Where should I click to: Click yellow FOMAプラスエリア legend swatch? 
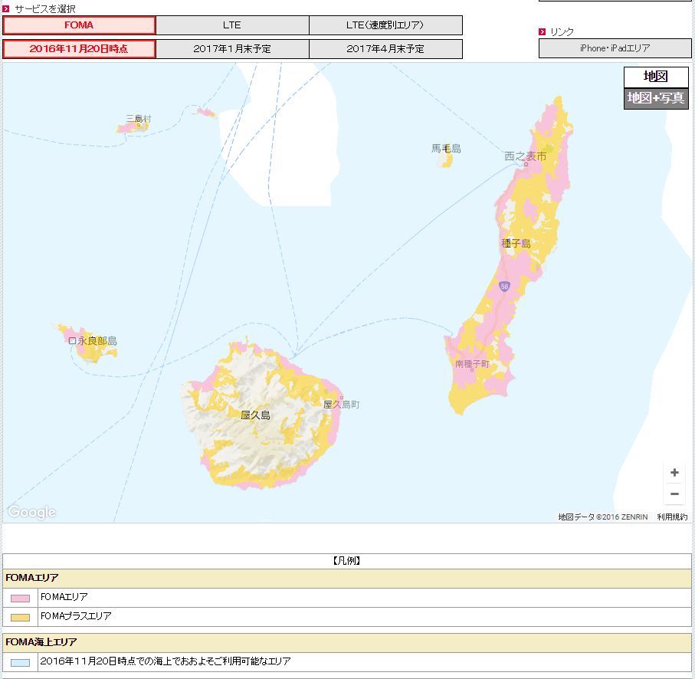pos(21,617)
